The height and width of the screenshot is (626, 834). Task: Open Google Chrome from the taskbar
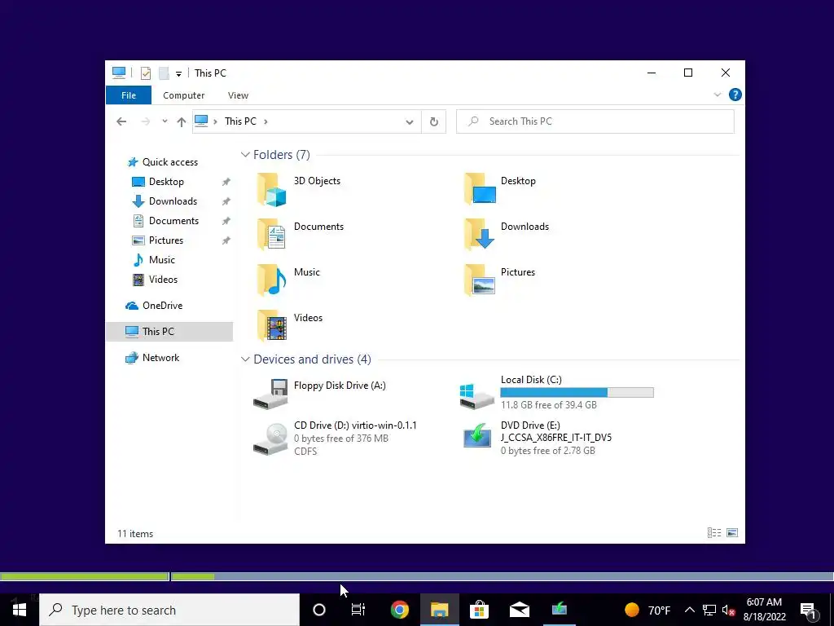coord(399,610)
